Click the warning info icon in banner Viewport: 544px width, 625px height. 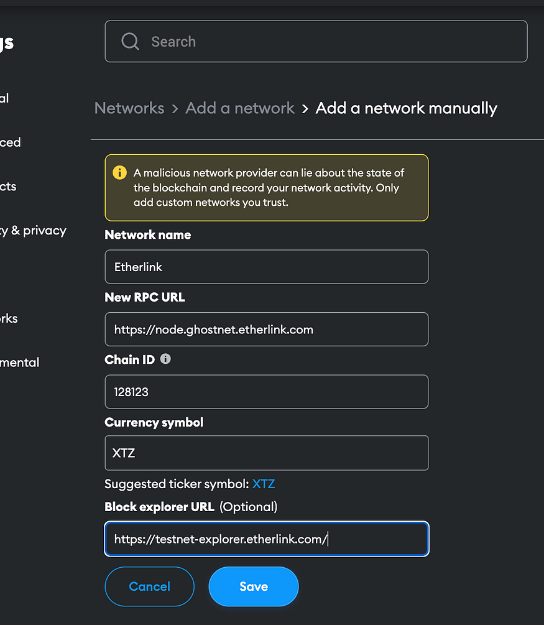pos(119,173)
